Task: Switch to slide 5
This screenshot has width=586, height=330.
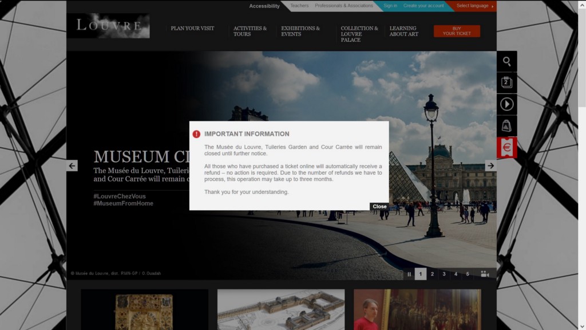Action: click(x=468, y=274)
